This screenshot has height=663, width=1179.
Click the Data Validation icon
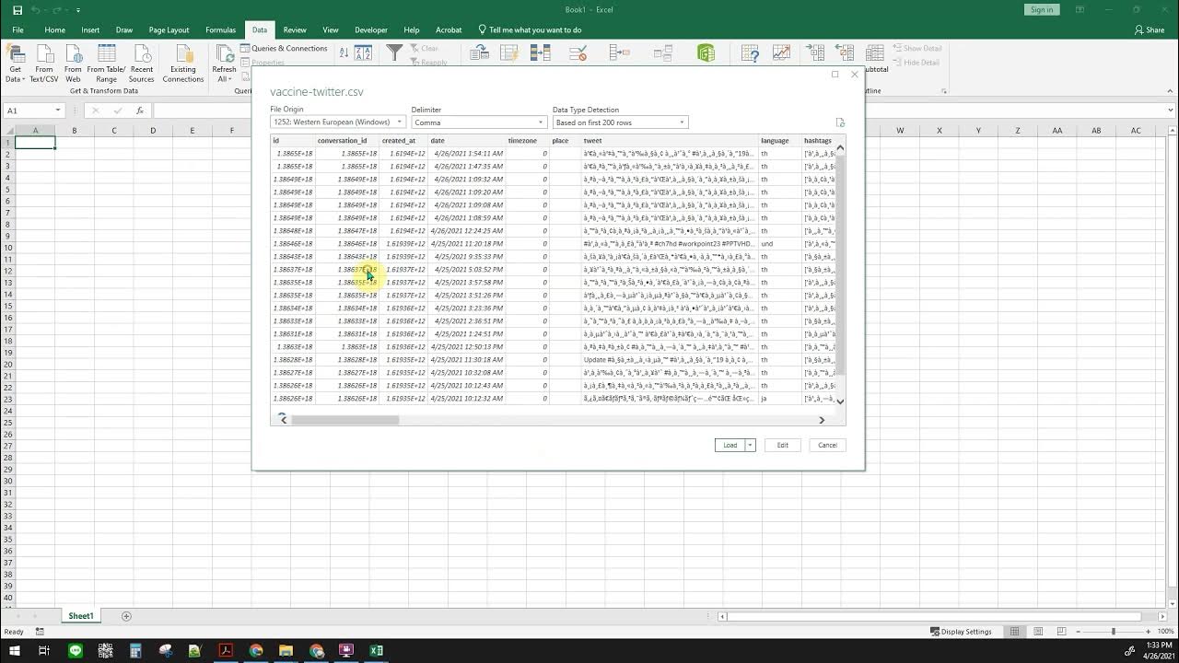tap(578, 53)
